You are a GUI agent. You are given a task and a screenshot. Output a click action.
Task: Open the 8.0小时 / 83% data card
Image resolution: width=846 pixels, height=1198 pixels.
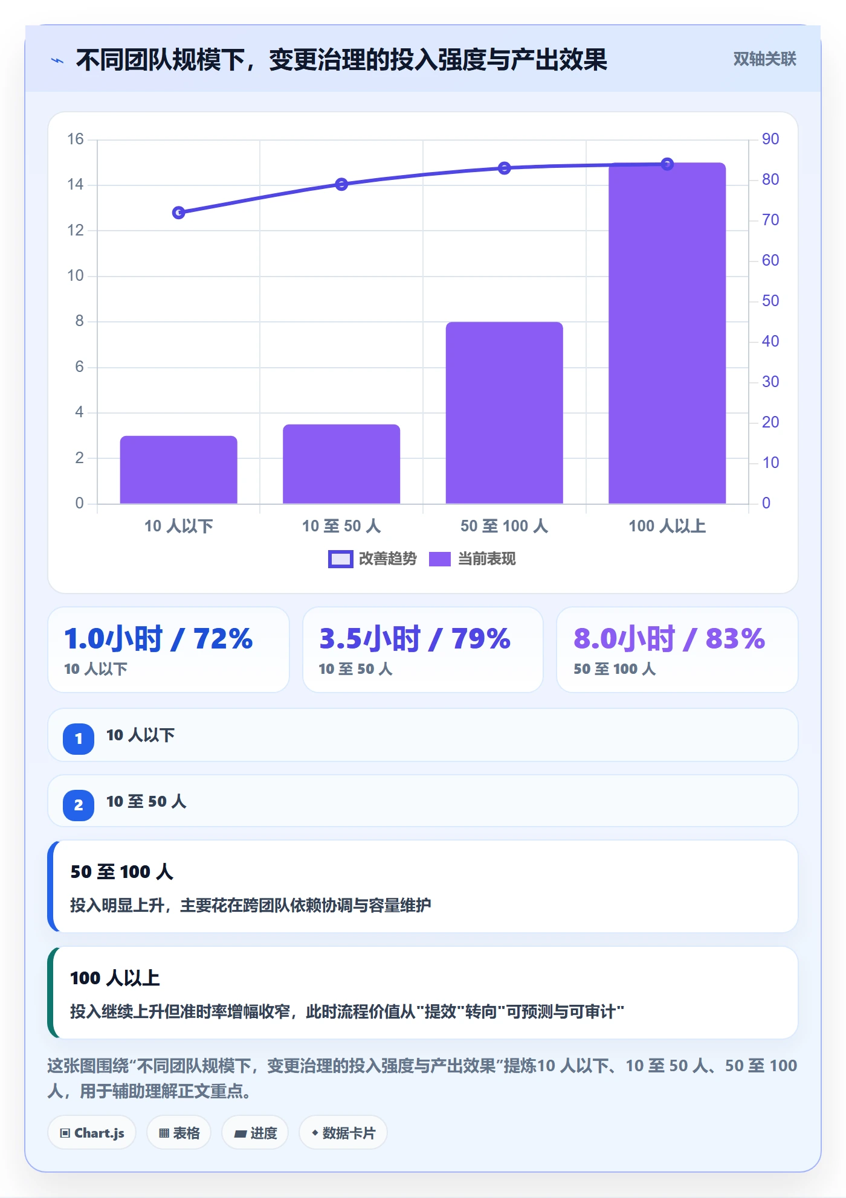pyautogui.click(x=677, y=650)
